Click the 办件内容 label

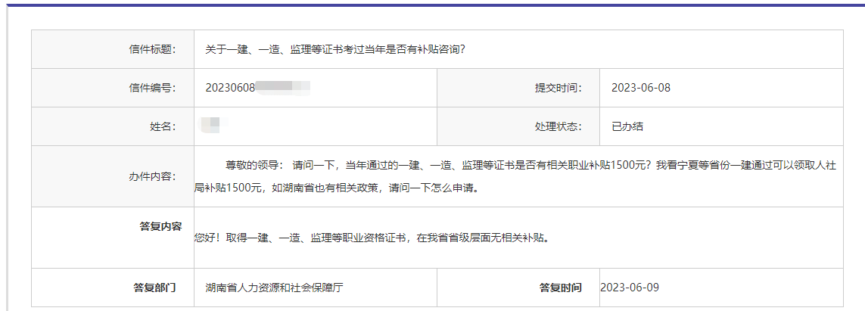coord(152,176)
